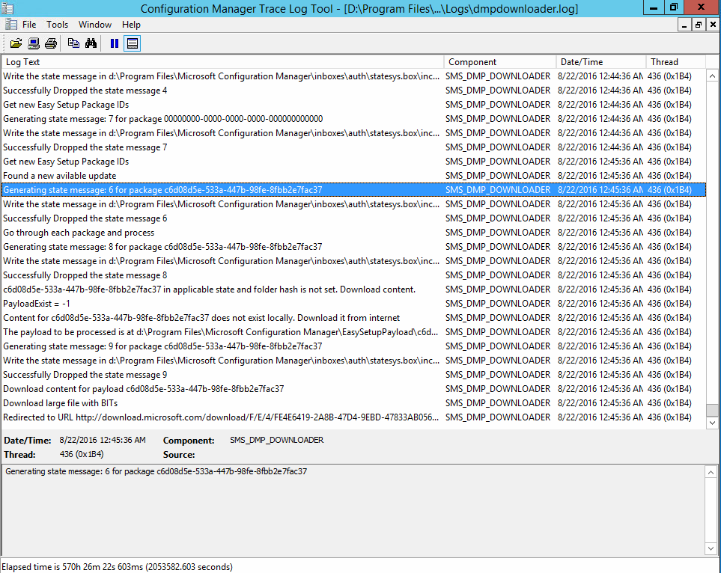Image resolution: width=721 pixels, height=573 pixels.
Task: Click Thread value '436 (0x1B4)' in details area
Action: click(x=82, y=455)
